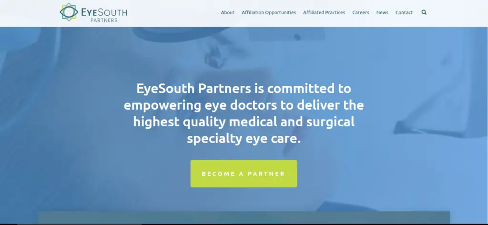Click the PARTNERS word under the logo
488x225 pixels.
[x=104, y=20]
